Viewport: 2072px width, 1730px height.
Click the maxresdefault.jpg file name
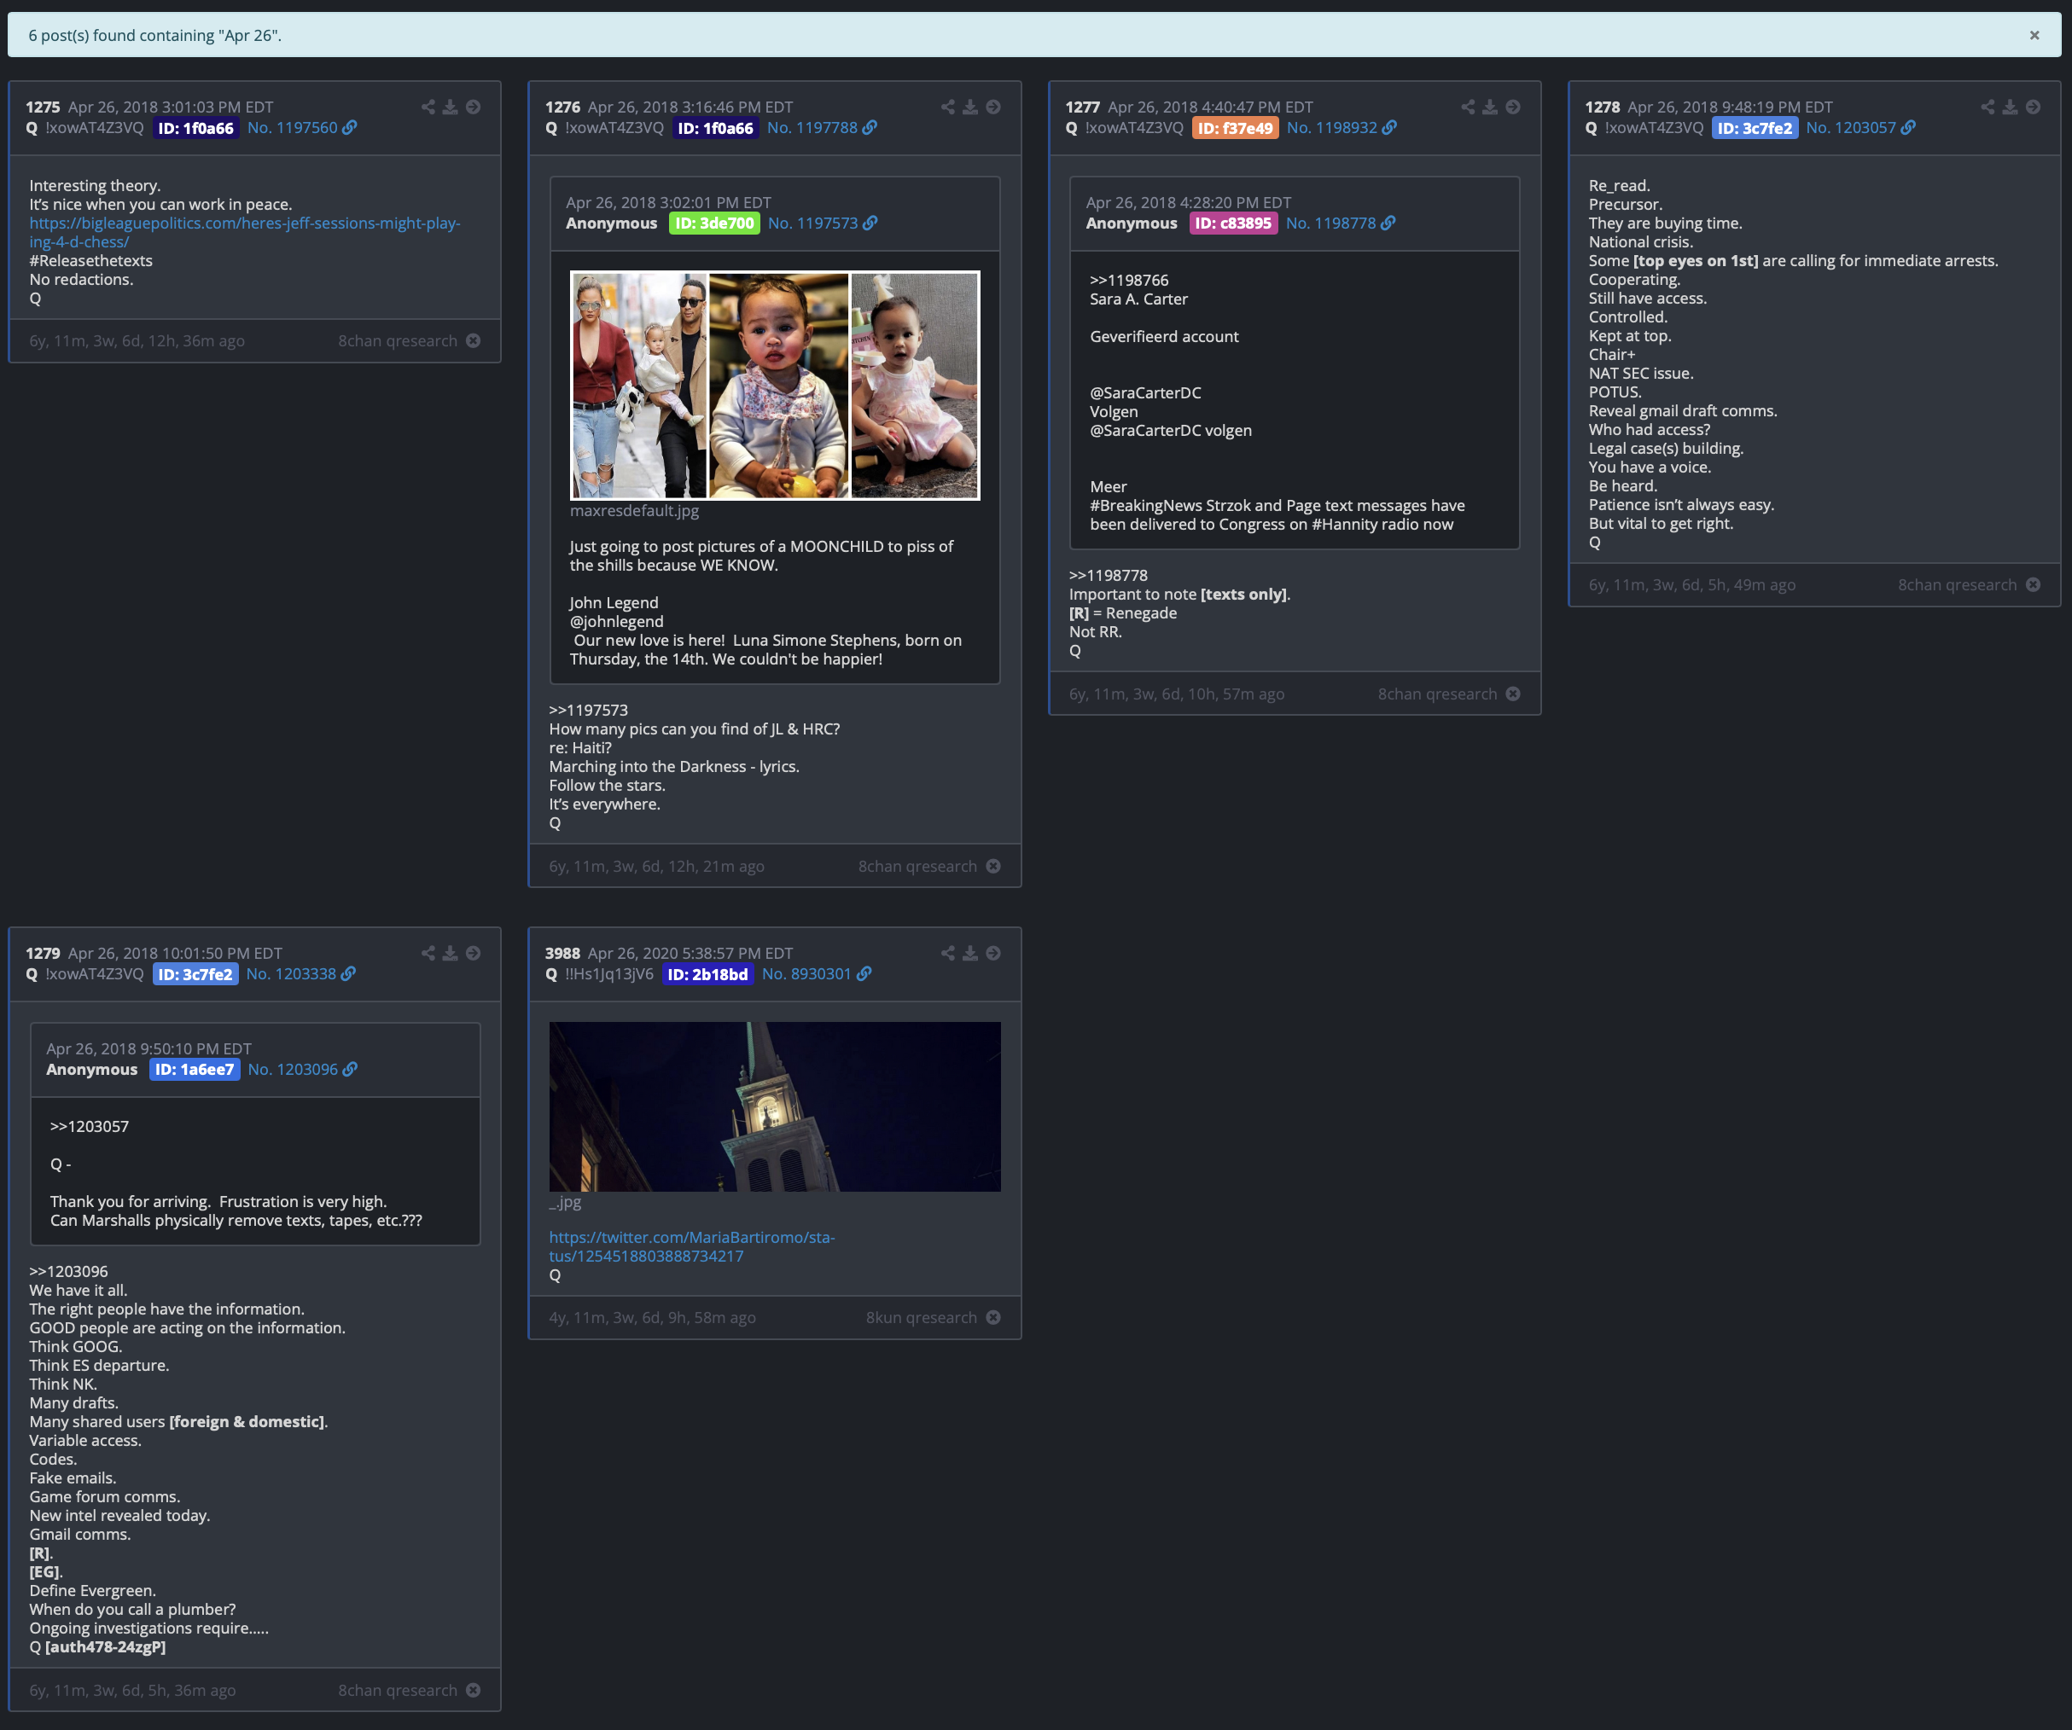[633, 511]
